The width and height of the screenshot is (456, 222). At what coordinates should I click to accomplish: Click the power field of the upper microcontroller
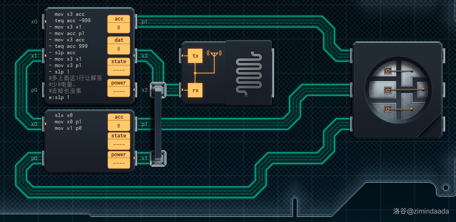point(118,91)
